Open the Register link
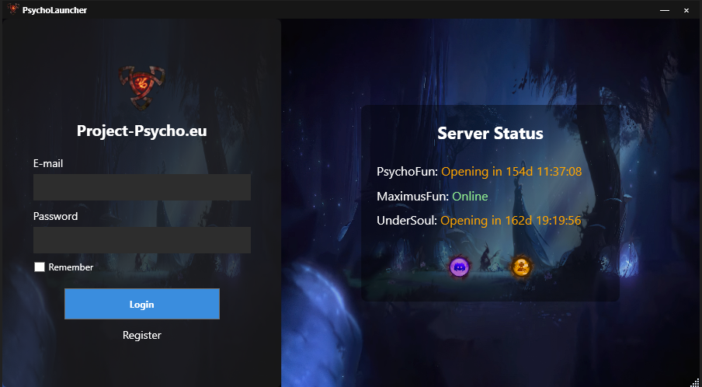This screenshot has width=702, height=387. [x=142, y=335]
